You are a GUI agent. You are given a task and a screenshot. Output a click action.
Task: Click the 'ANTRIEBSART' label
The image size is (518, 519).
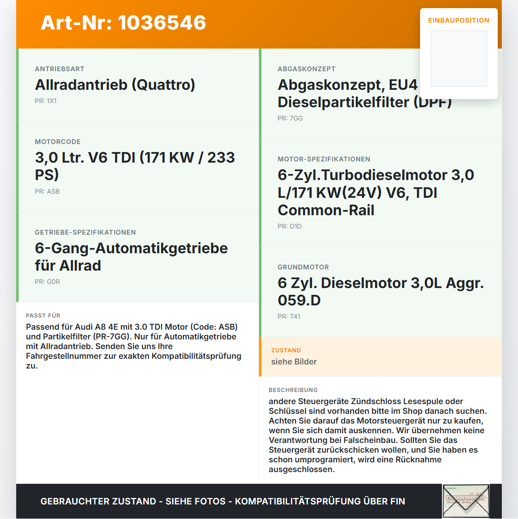click(59, 69)
